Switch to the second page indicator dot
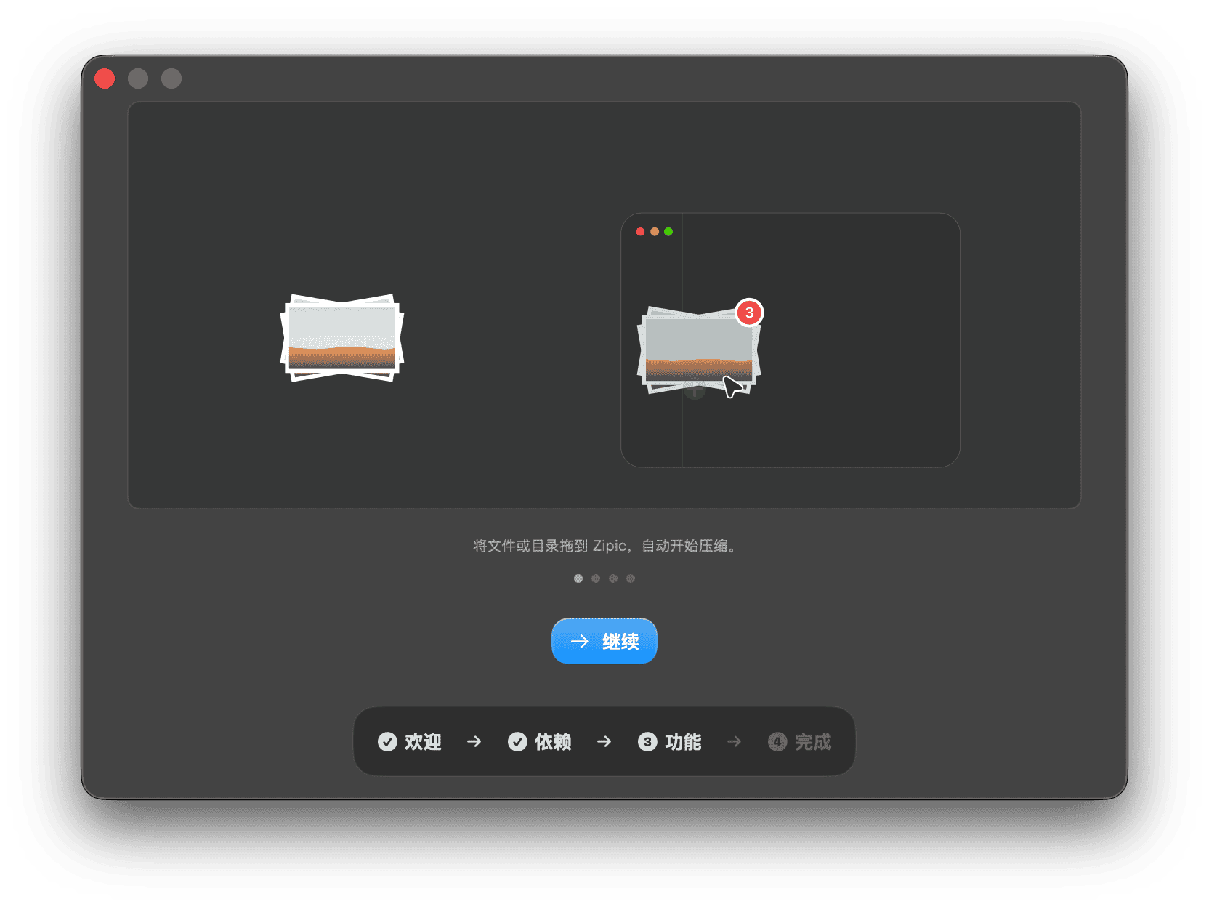Viewport: 1209px width, 907px height. pyautogui.click(x=596, y=579)
